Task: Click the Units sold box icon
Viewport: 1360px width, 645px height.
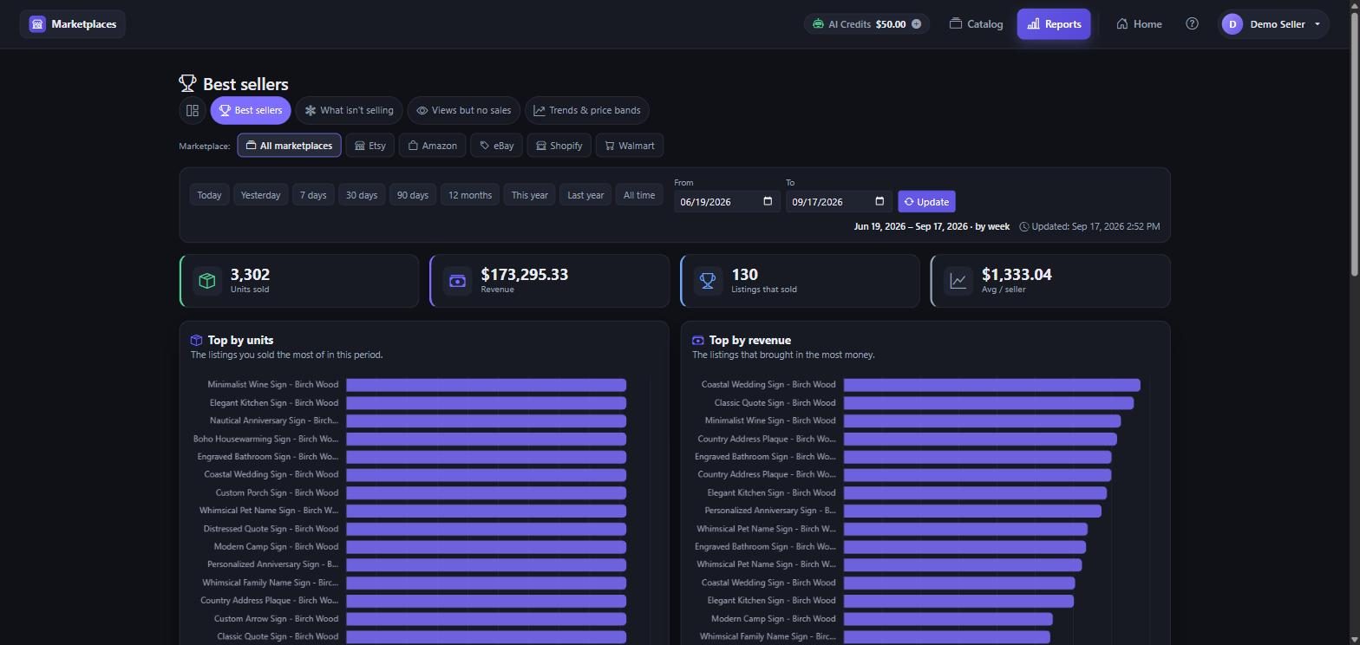Action: (x=207, y=281)
